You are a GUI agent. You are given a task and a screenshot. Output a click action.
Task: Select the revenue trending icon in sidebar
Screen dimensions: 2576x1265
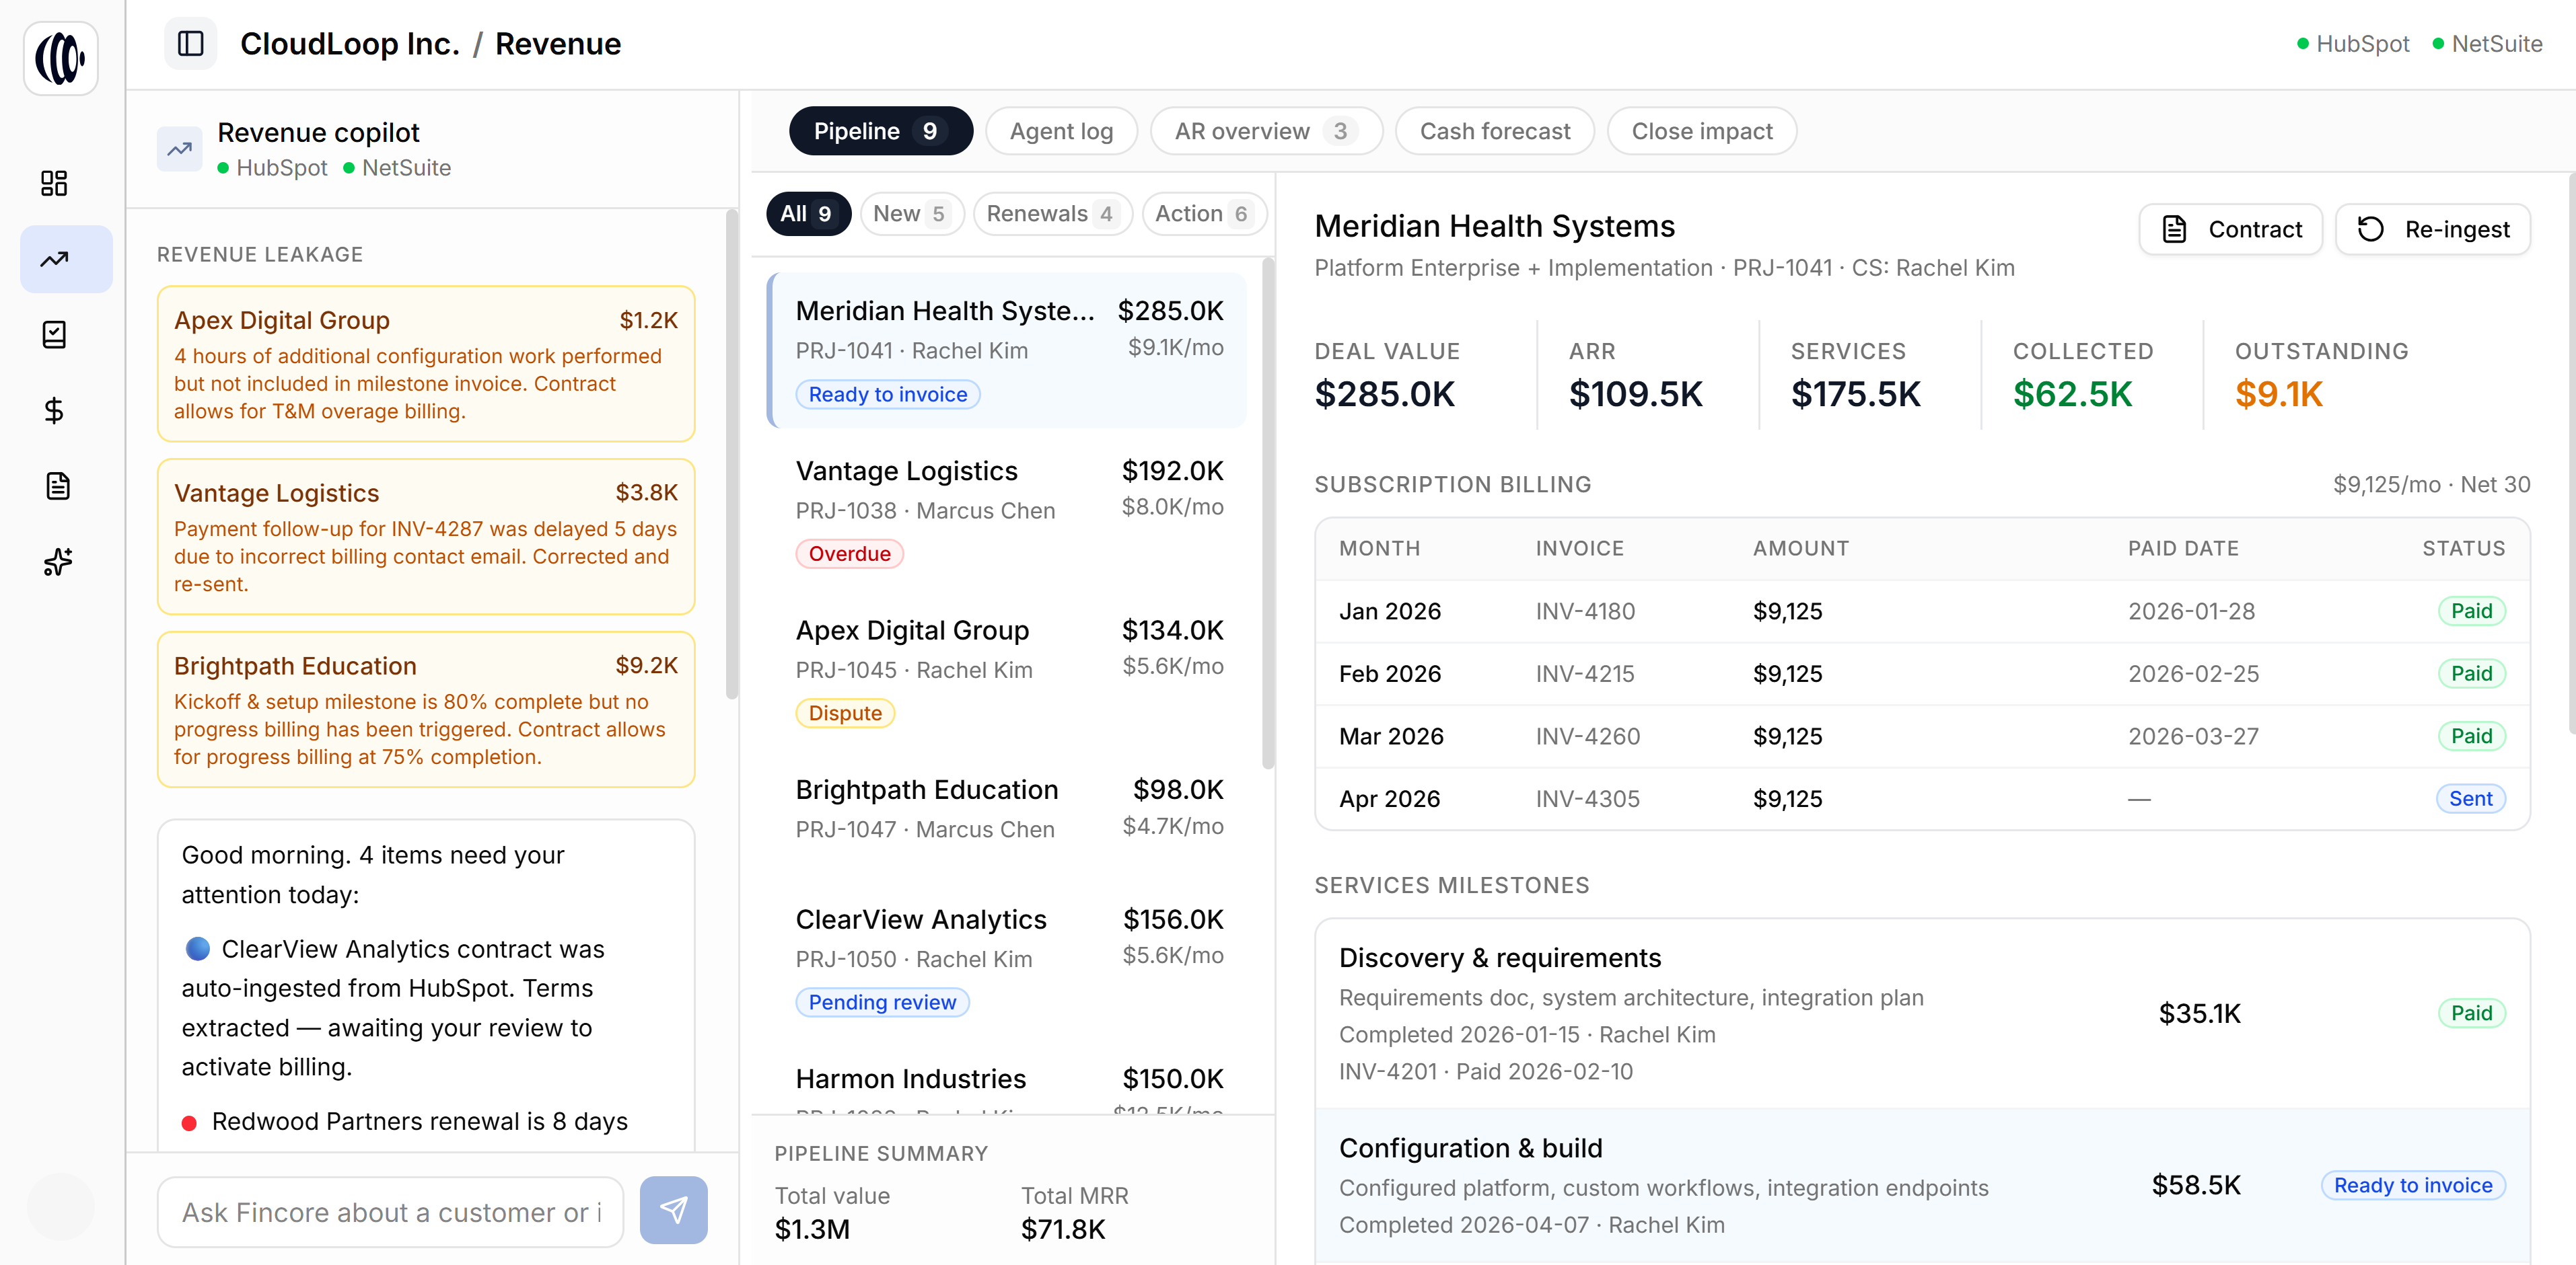click(66, 259)
